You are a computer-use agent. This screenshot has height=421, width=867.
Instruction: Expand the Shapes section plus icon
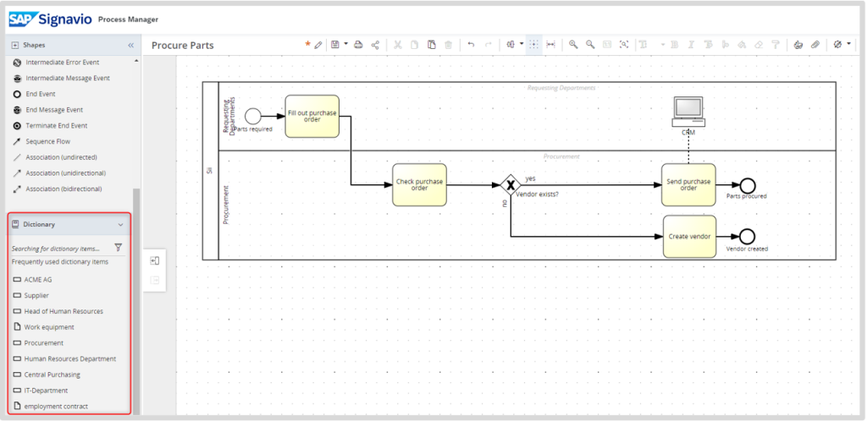pos(15,46)
